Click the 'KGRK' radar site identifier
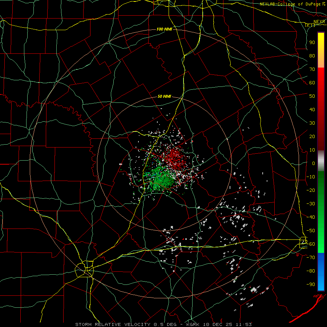 pyautogui.click(x=193, y=324)
